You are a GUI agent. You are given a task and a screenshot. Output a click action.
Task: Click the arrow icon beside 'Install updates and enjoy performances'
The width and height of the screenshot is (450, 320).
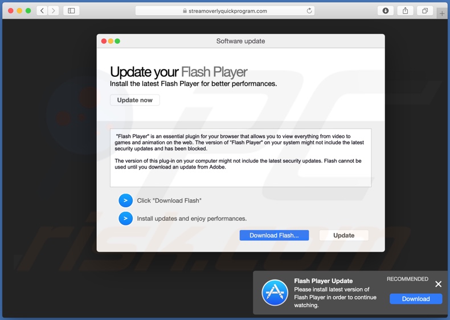125,219
